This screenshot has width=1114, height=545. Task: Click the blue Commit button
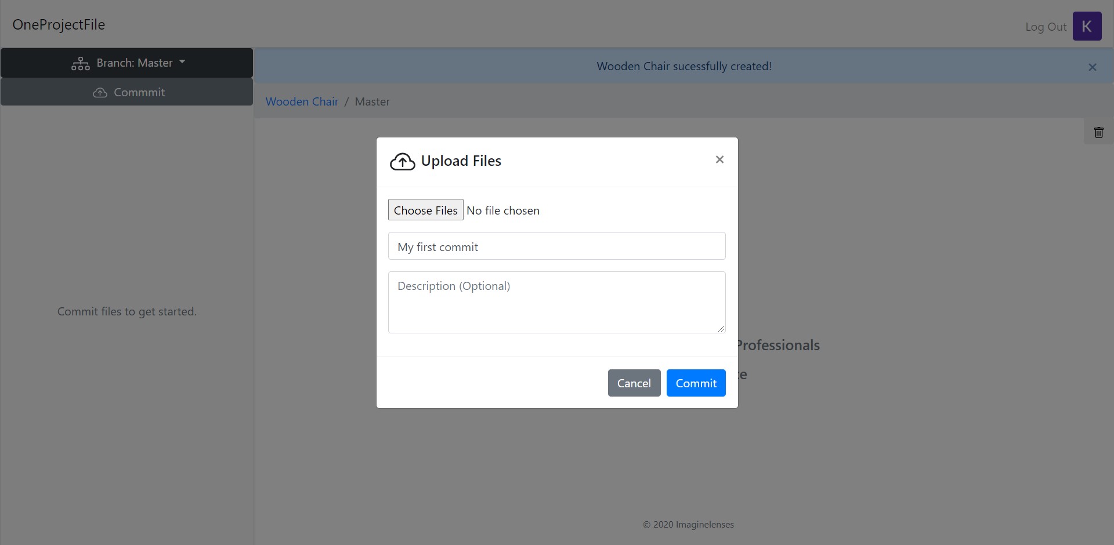[696, 383]
